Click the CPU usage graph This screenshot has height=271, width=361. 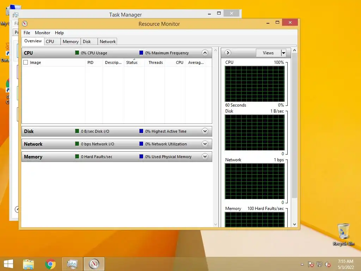pyautogui.click(x=255, y=84)
